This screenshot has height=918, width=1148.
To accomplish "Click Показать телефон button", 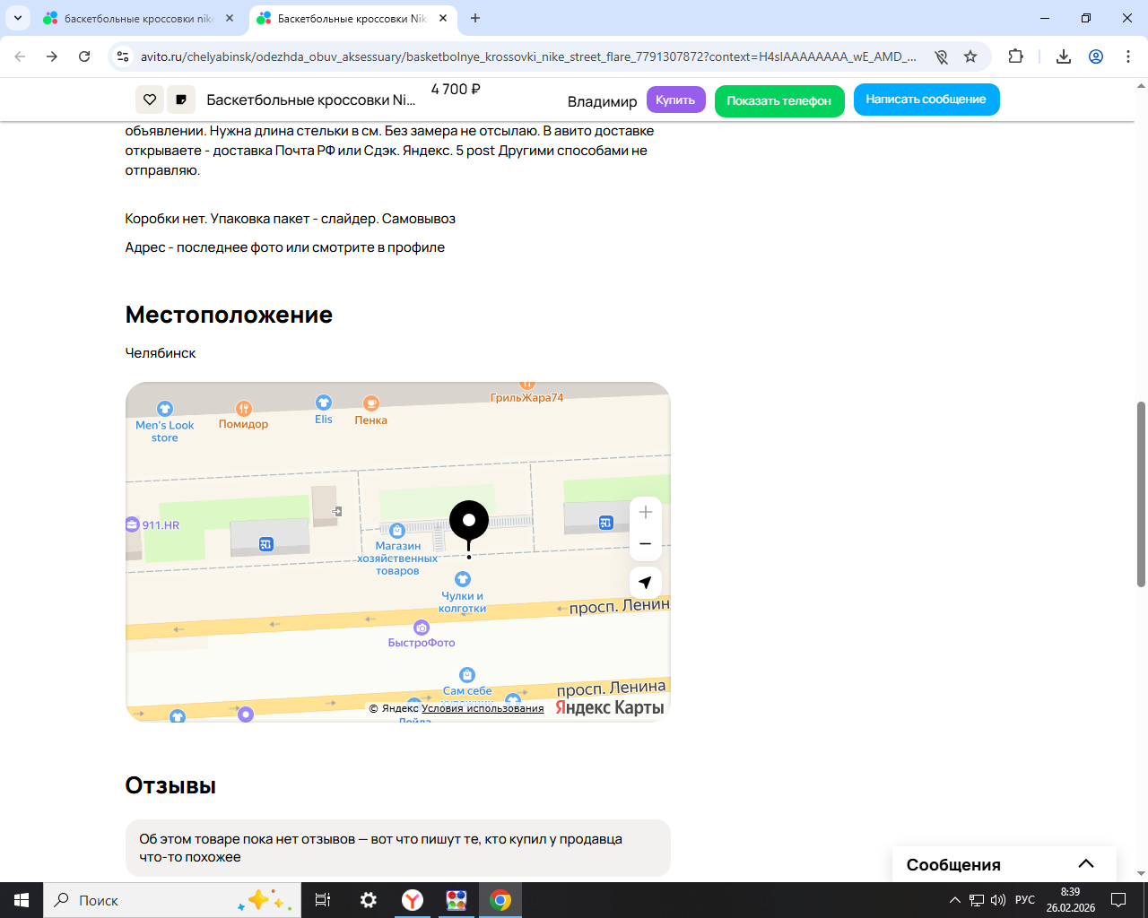I will (779, 100).
